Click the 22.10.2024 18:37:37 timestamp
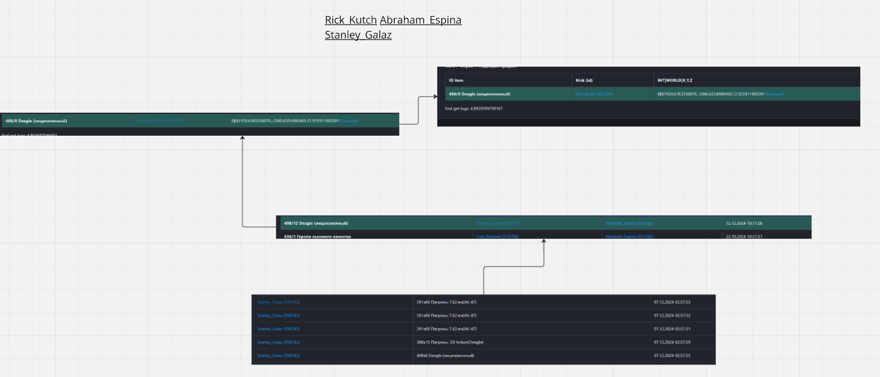This screenshot has height=377, width=880. (744, 237)
